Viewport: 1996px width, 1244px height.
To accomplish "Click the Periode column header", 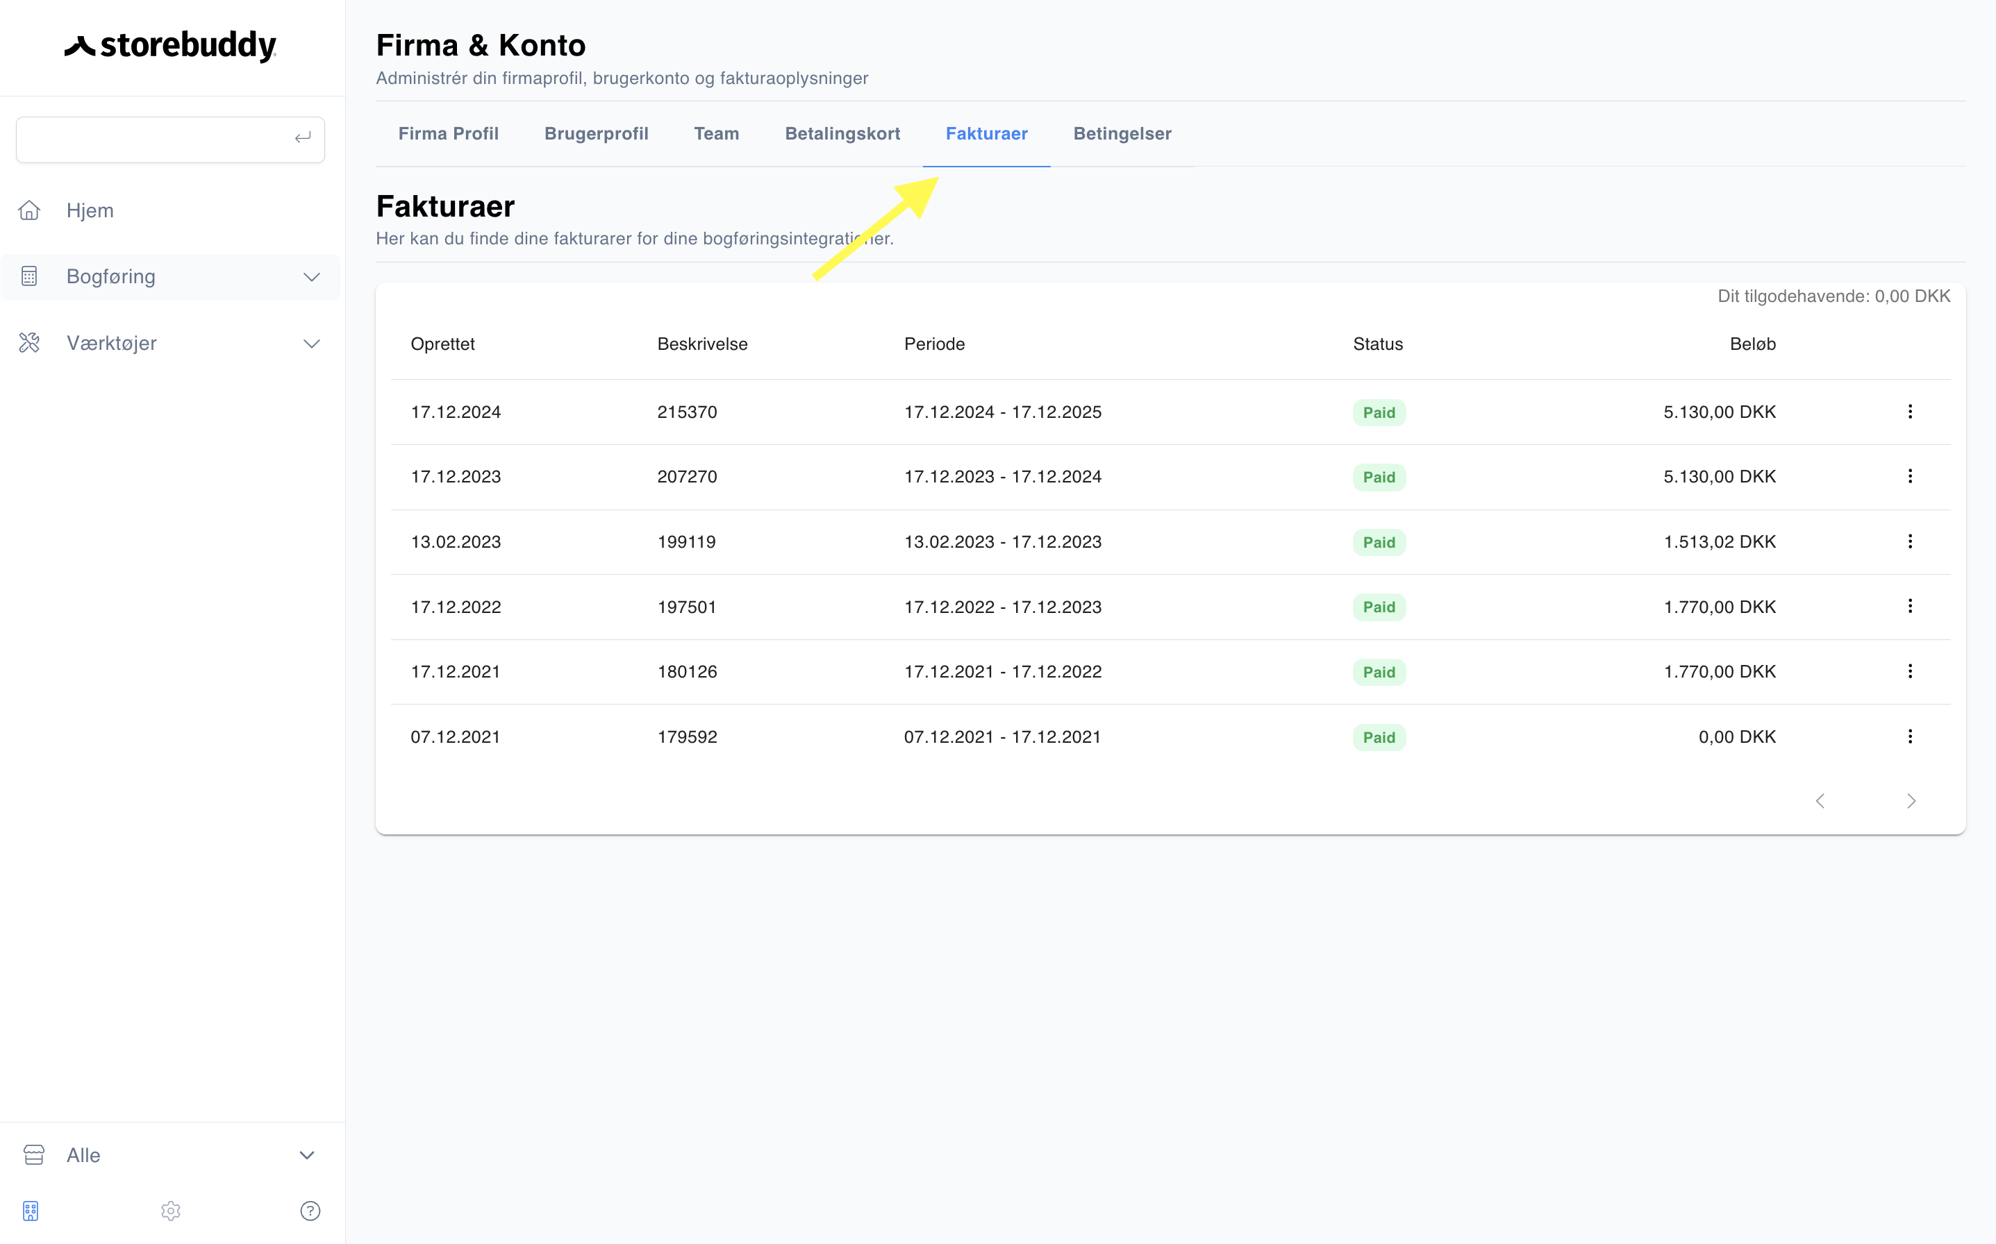I will pos(934,344).
